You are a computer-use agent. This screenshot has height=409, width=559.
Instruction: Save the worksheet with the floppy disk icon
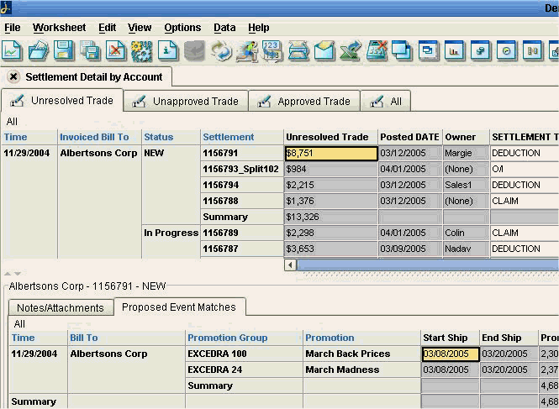coord(64,50)
